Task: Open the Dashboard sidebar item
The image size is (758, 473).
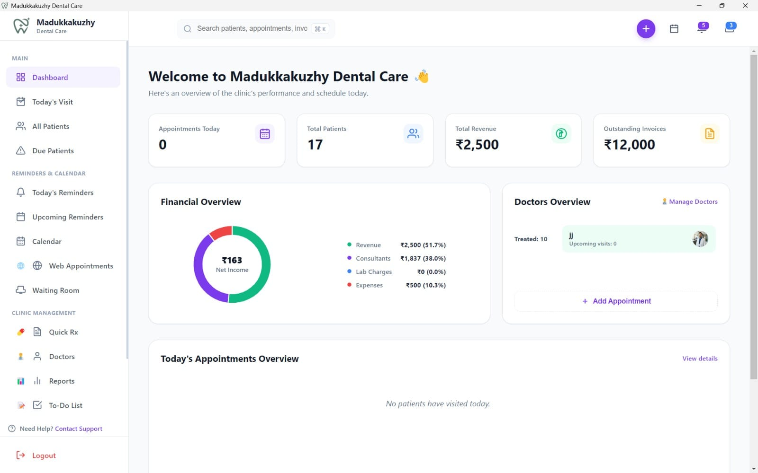Action: (63, 77)
